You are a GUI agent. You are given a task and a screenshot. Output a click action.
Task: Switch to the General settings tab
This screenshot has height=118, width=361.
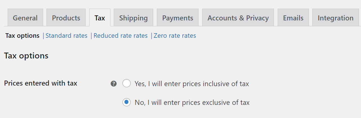point(25,18)
